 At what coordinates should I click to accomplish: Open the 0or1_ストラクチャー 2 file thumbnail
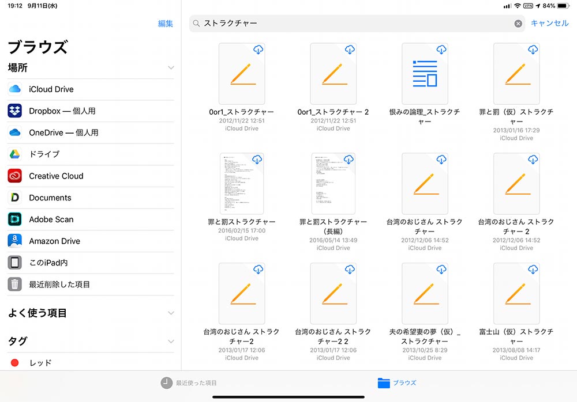coord(334,74)
